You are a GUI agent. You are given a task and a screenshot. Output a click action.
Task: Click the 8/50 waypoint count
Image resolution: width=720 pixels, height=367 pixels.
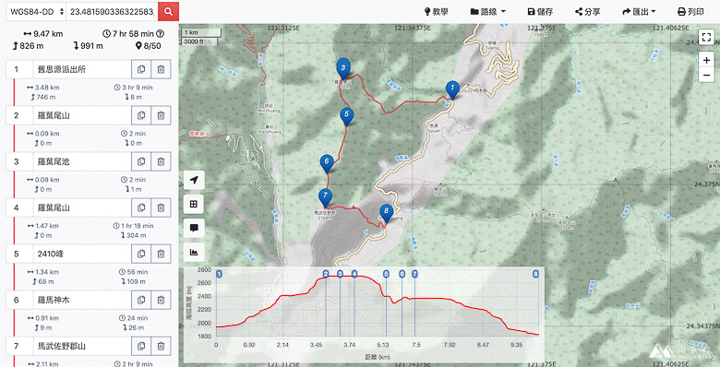coord(152,46)
